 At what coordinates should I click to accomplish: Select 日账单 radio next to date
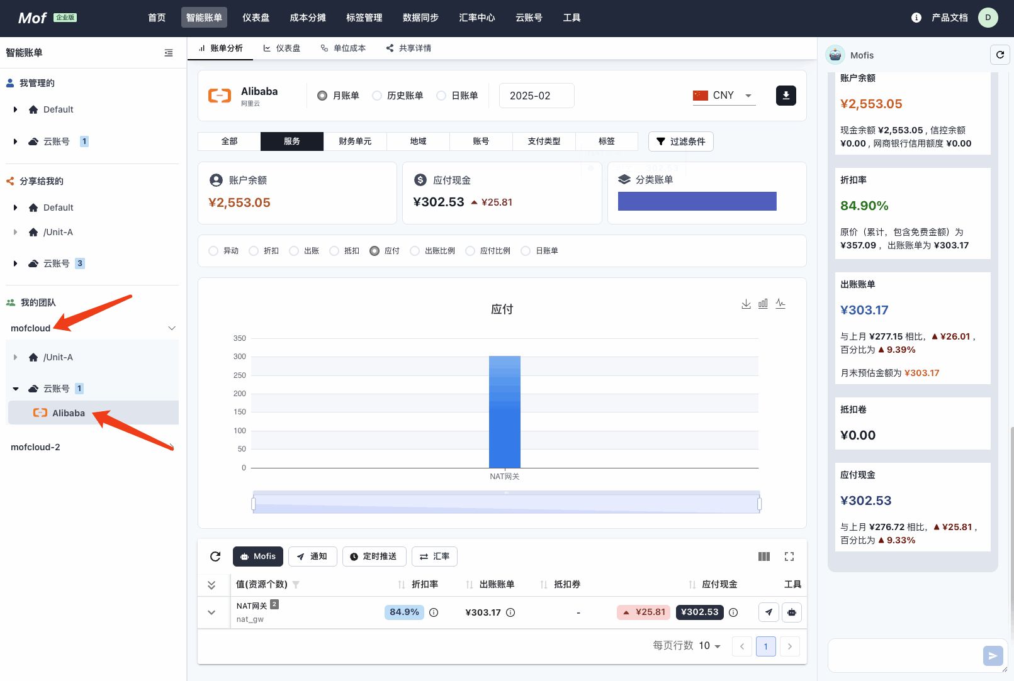441,96
